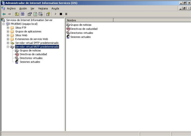191x136 pixels.
Task: Select Grupos de noticias text in right pane
Action: pos(81,25)
